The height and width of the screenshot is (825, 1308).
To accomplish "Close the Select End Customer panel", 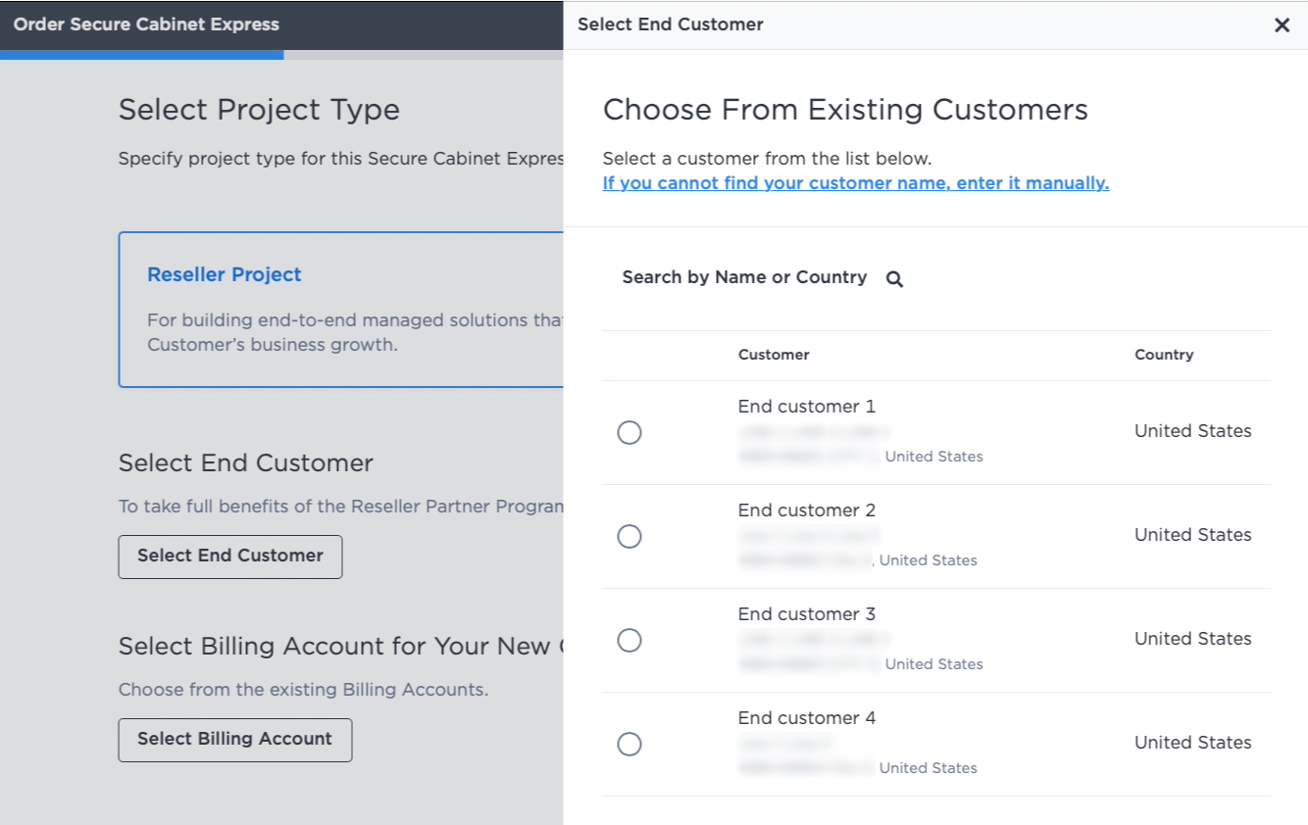I will (1282, 25).
